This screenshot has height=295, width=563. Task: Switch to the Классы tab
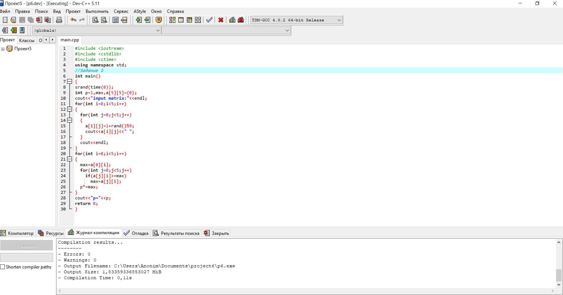27,40
